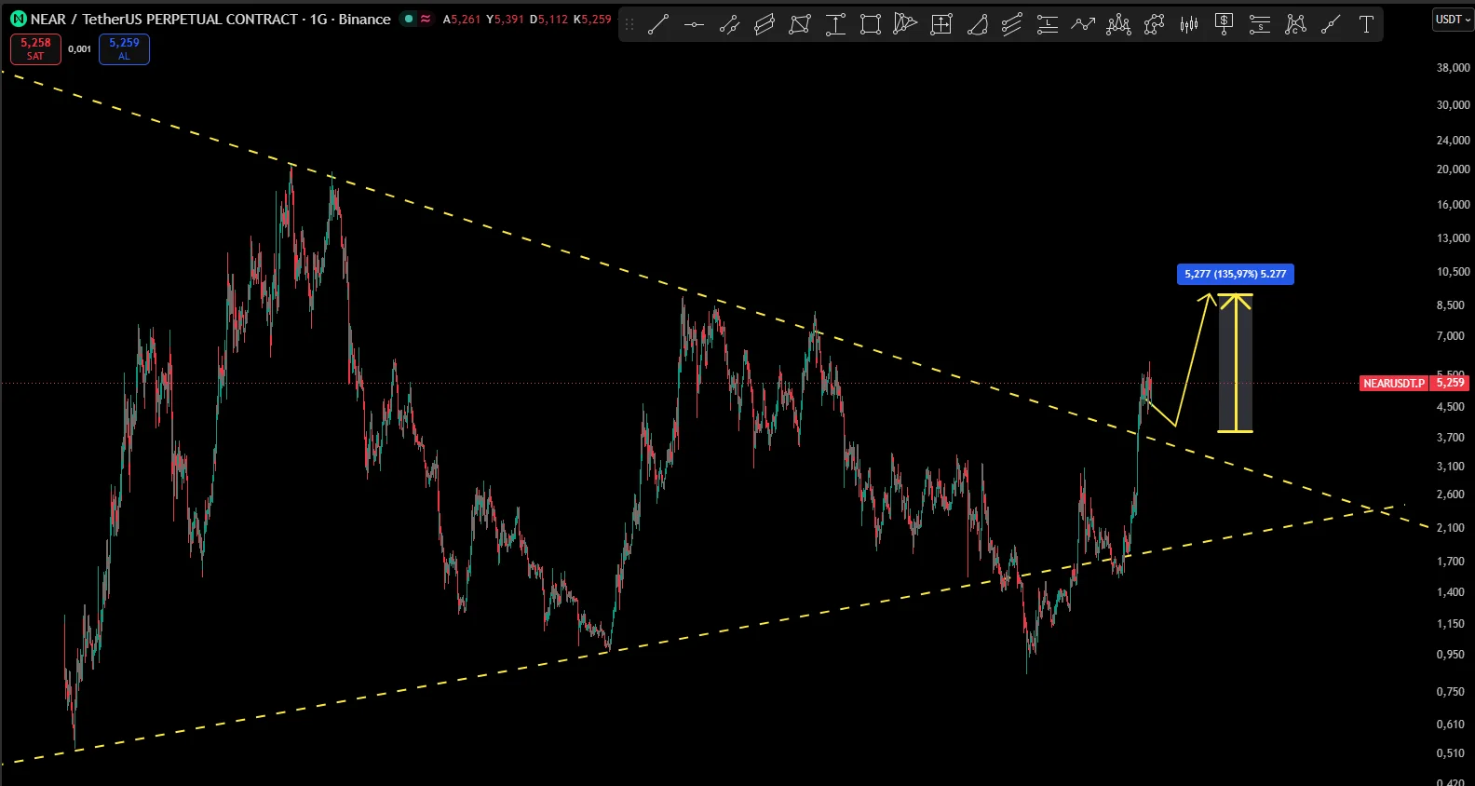Click the 10,500 price scale label
The height and width of the screenshot is (786, 1475).
tap(1453, 272)
